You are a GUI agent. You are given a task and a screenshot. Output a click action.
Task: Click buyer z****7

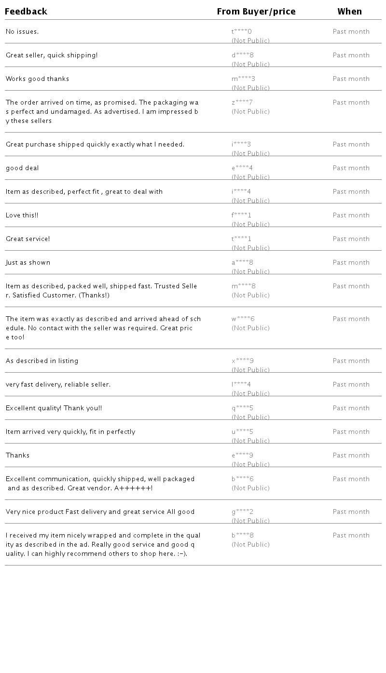tap(242, 103)
